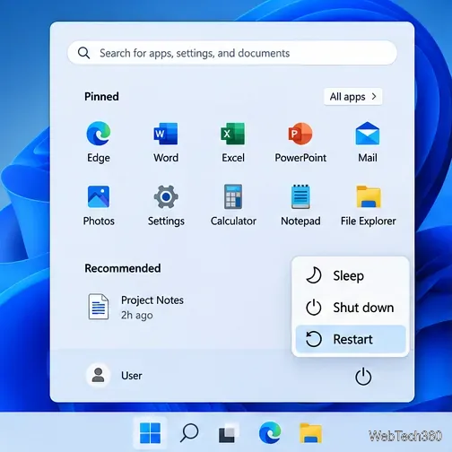Launch the PowerPoint pinned app
Screen dimensions: 452x452
coord(300,142)
